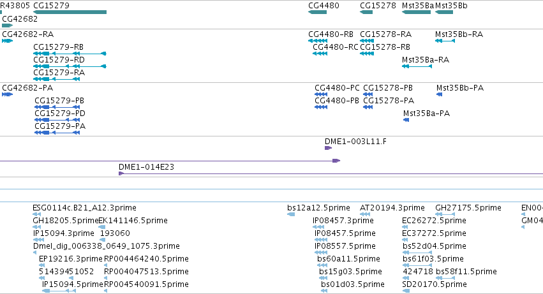Select the SD20170.5prime EST label
The image size is (543, 294).
(435, 284)
